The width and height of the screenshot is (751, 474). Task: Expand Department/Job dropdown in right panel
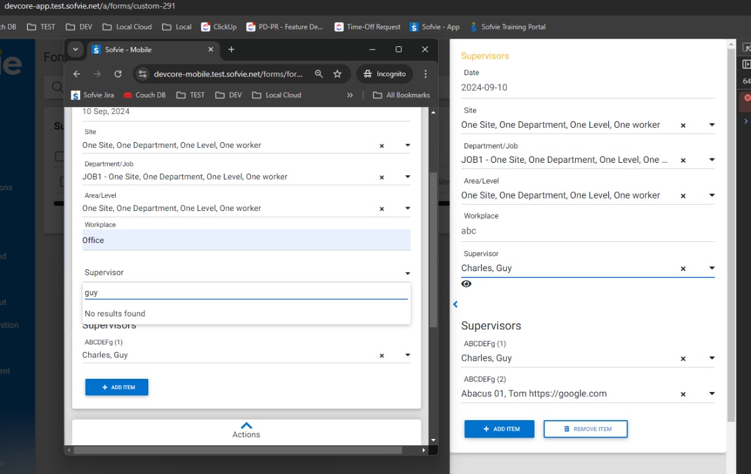712,160
